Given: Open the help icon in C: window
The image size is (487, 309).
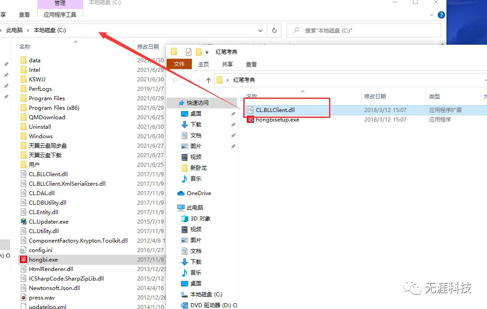Looking at the screenshot, I should (x=441, y=14).
